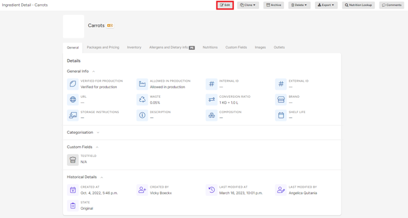The height and width of the screenshot is (218, 408).
Task: Click the name Angelica Quitania
Action: pyautogui.click(x=302, y=193)
